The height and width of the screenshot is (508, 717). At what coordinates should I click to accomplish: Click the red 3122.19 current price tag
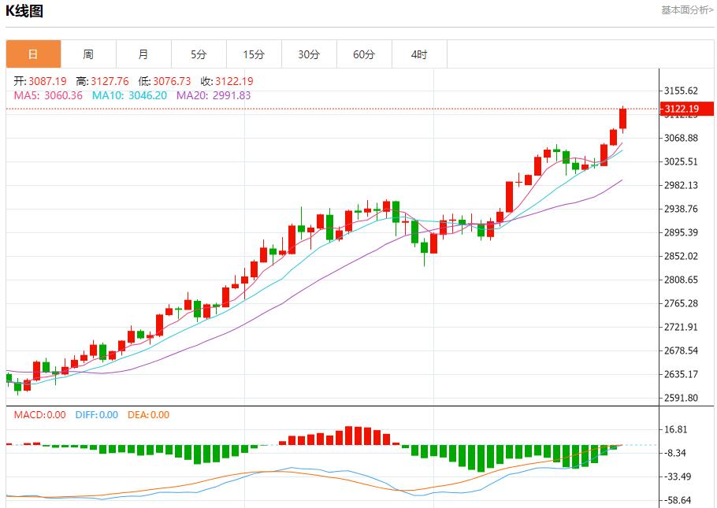(x=682, y=109)
